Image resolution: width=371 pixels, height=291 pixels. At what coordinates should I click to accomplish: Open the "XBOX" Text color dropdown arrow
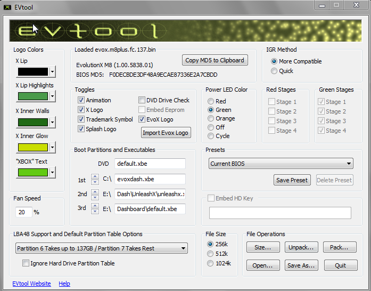tap(52, 172)
